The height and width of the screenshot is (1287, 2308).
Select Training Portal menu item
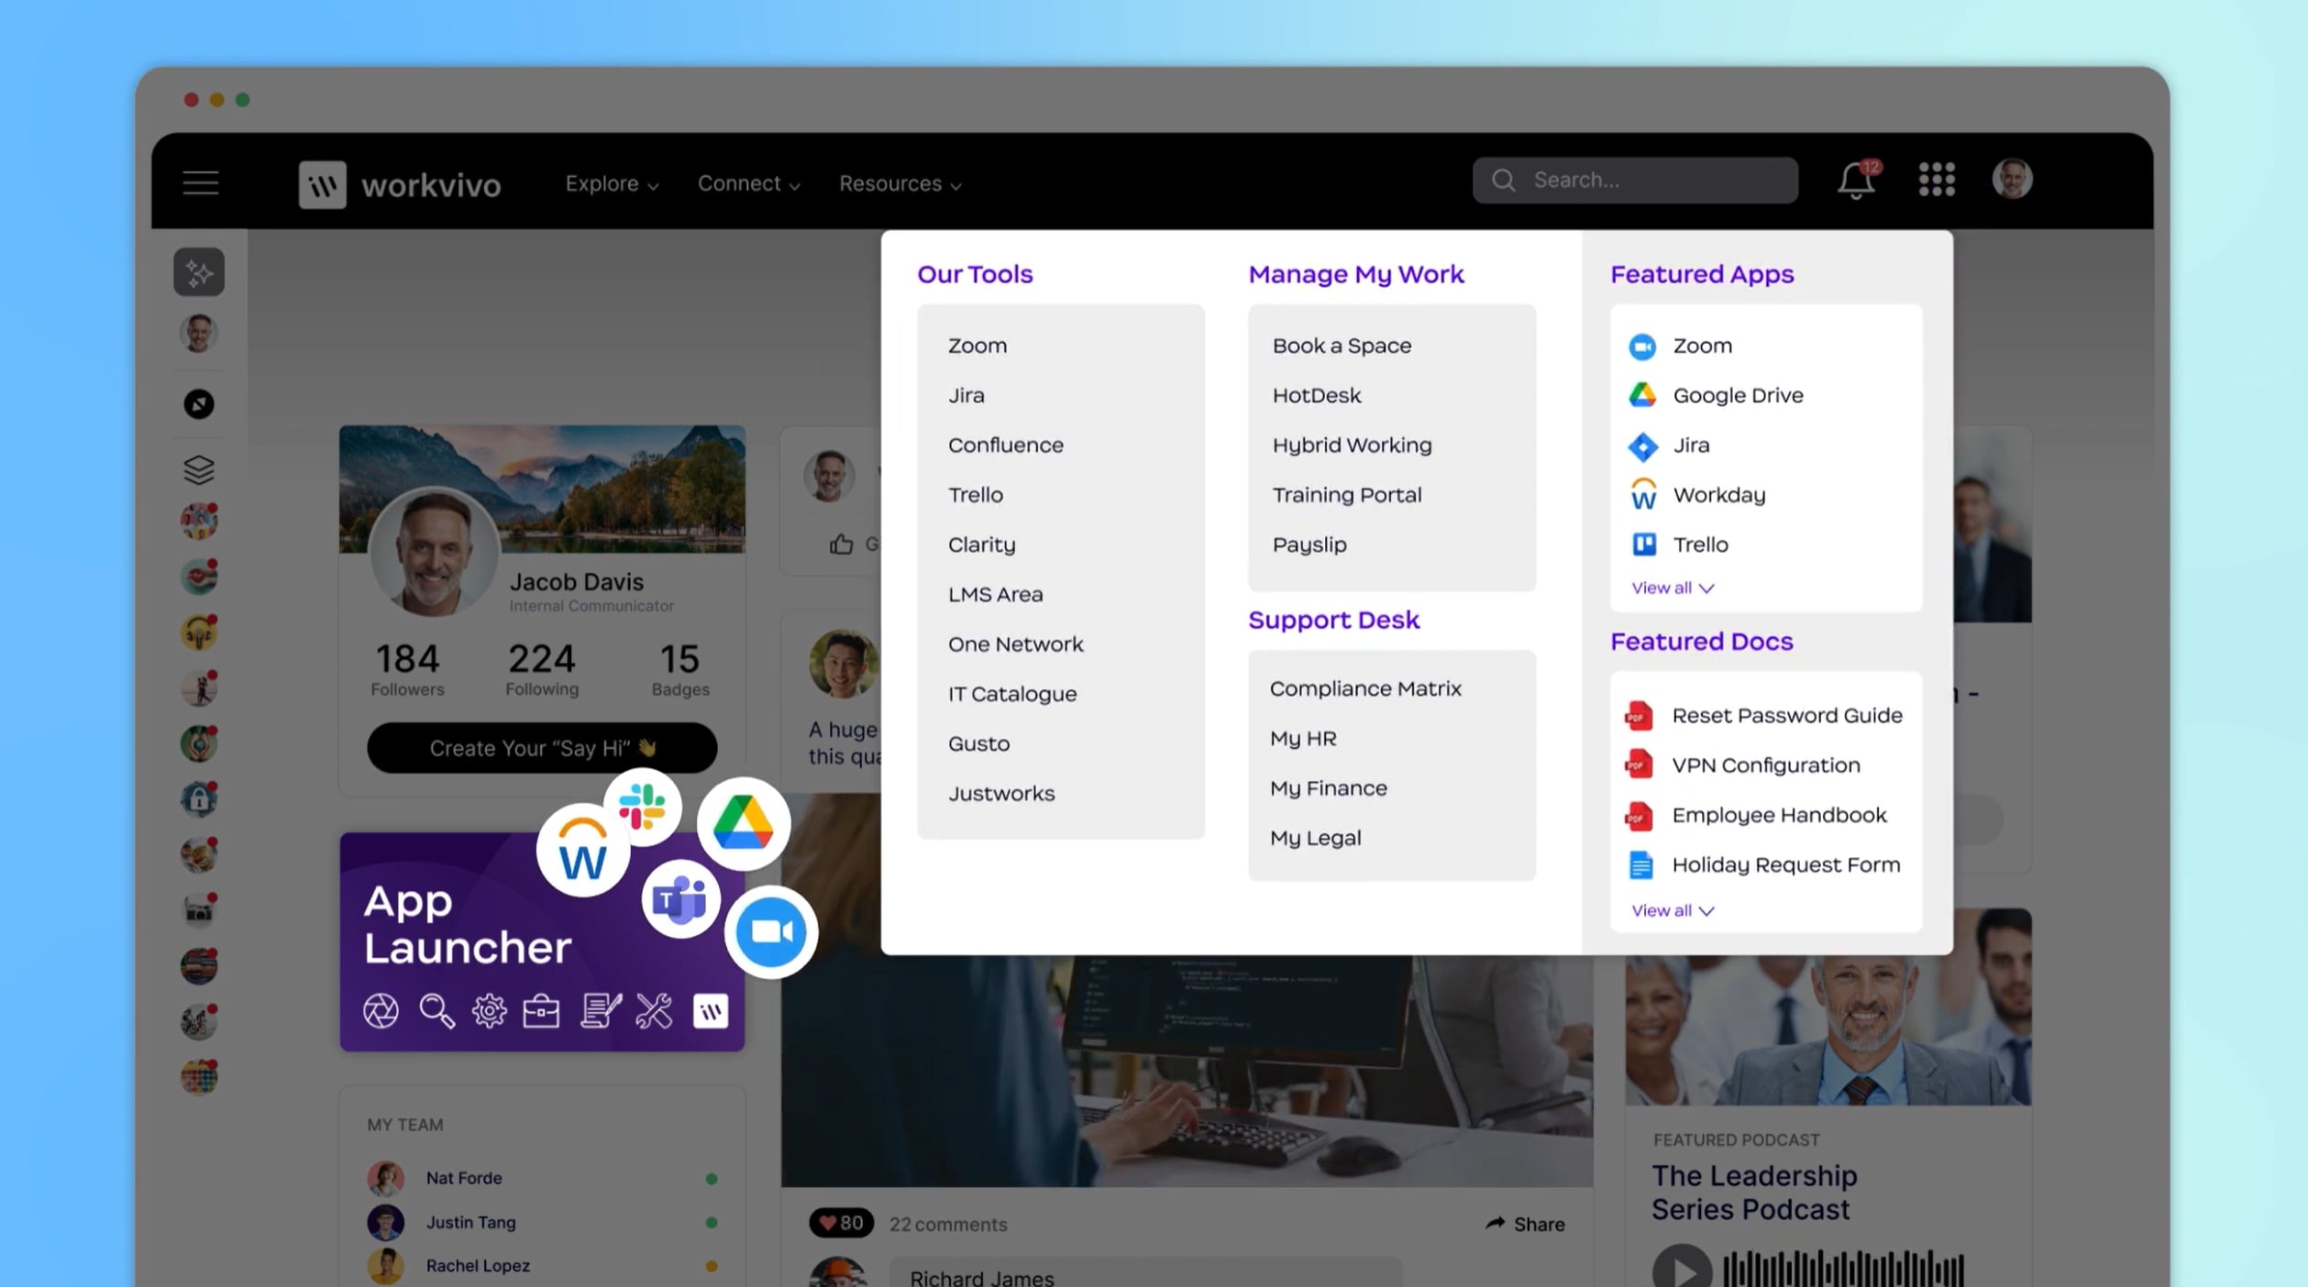point(1347,495)
